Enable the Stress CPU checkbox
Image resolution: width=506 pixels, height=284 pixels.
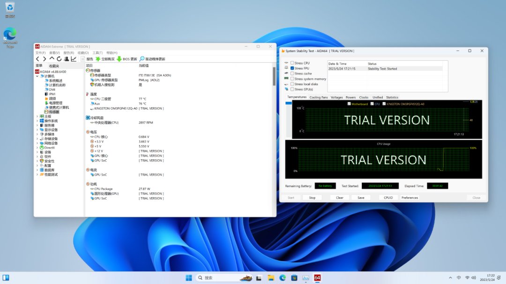coord(292,63)
